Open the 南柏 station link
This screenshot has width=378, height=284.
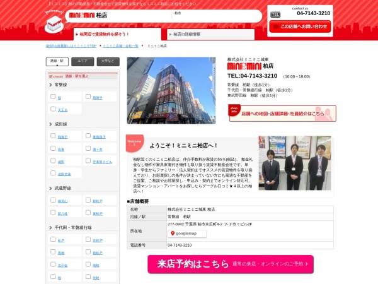[96, 266]
